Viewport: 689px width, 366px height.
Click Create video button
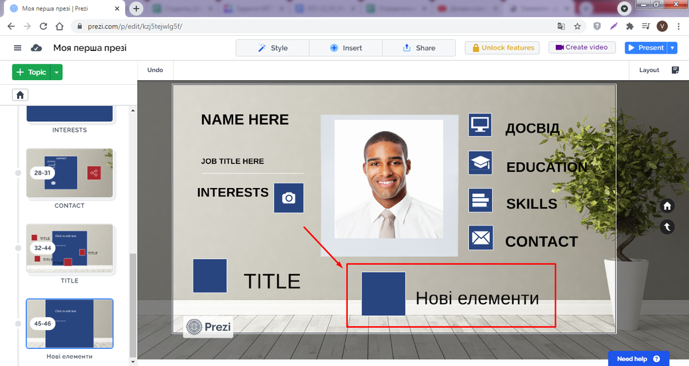pyautogui.click(x=582, y=48)
